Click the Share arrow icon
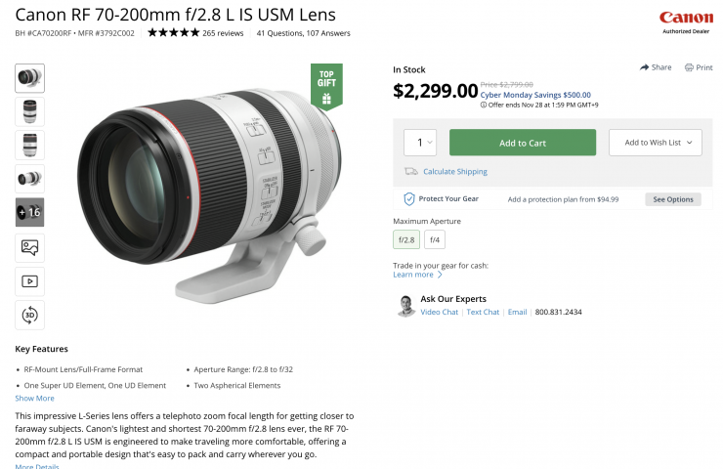The image size is (723, 469). 645,67
